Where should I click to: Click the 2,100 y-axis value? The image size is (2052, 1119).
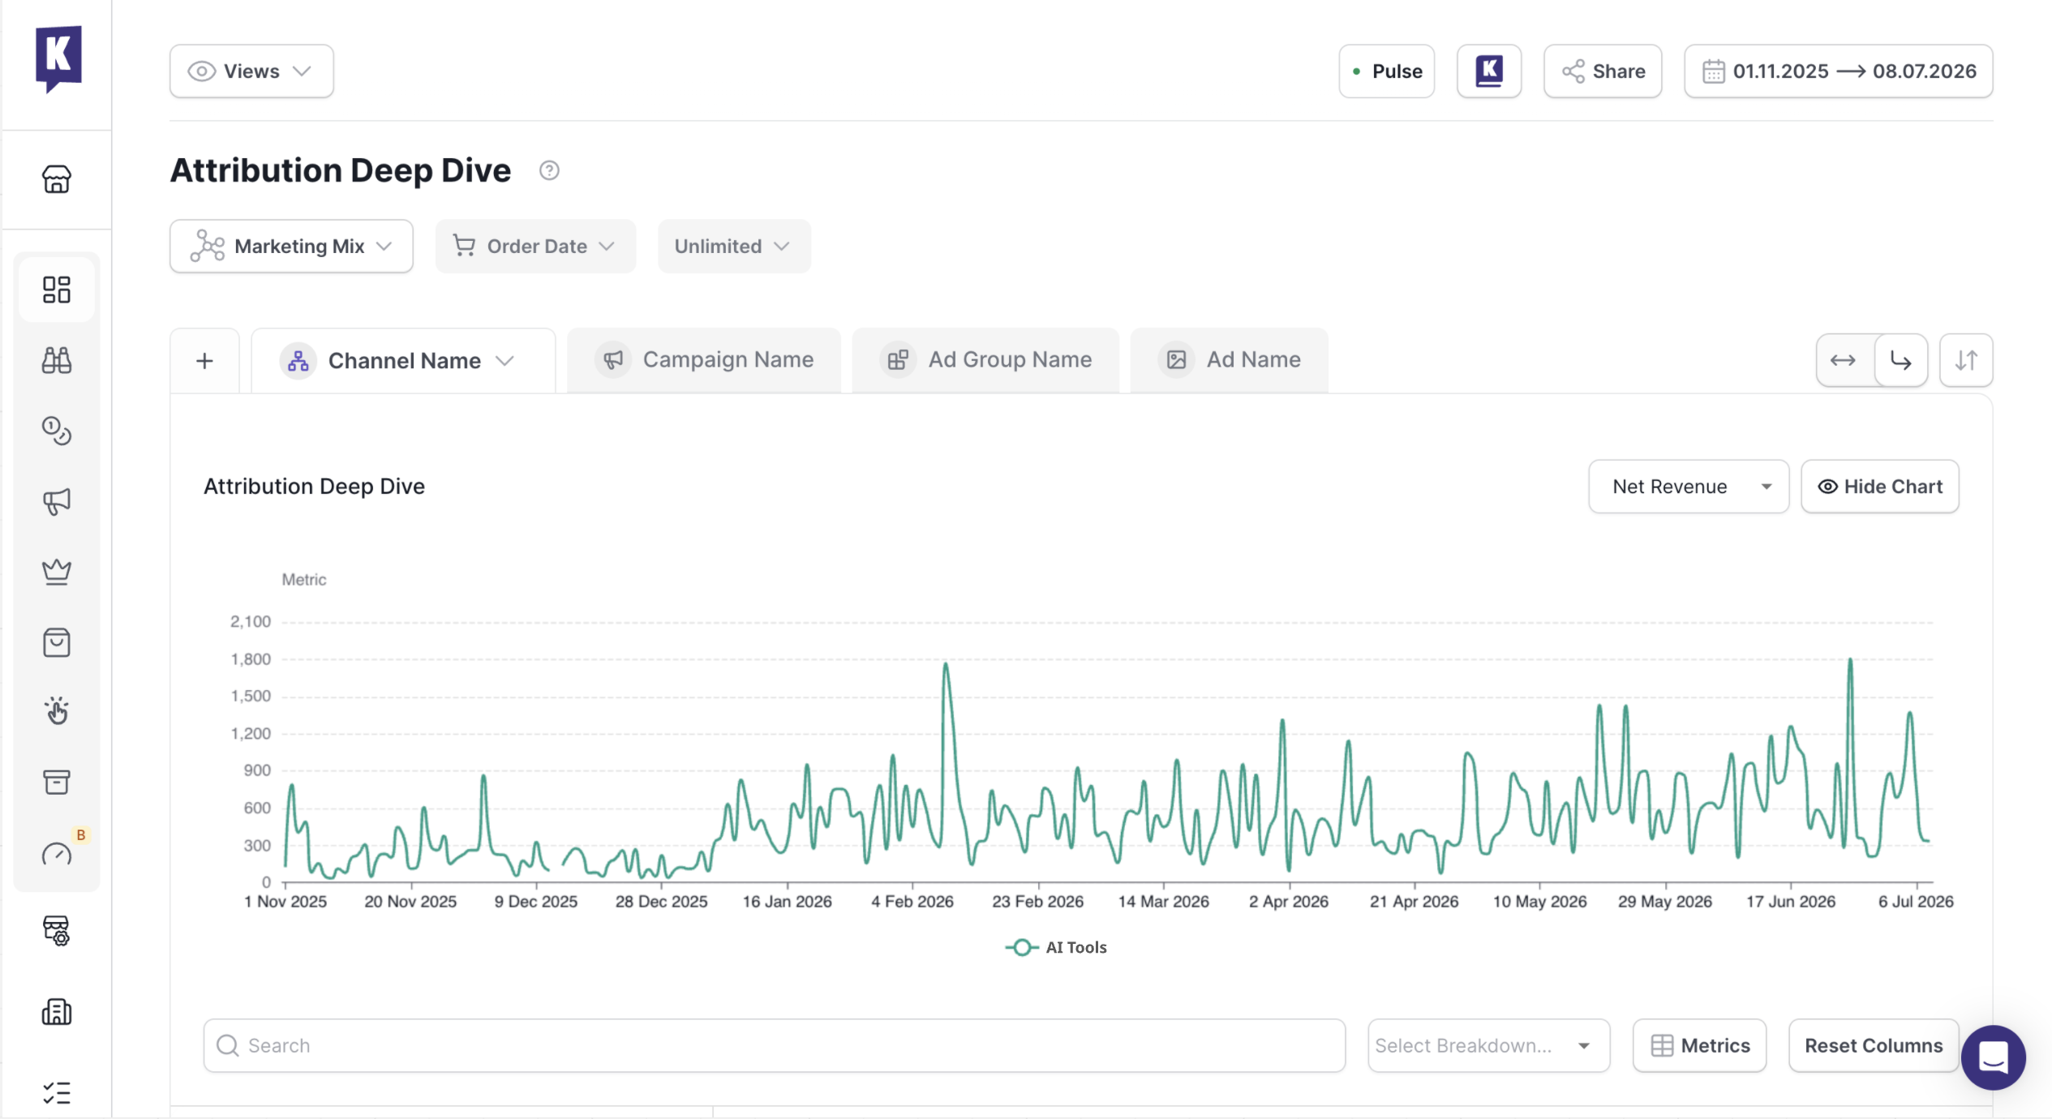[251, 622]
